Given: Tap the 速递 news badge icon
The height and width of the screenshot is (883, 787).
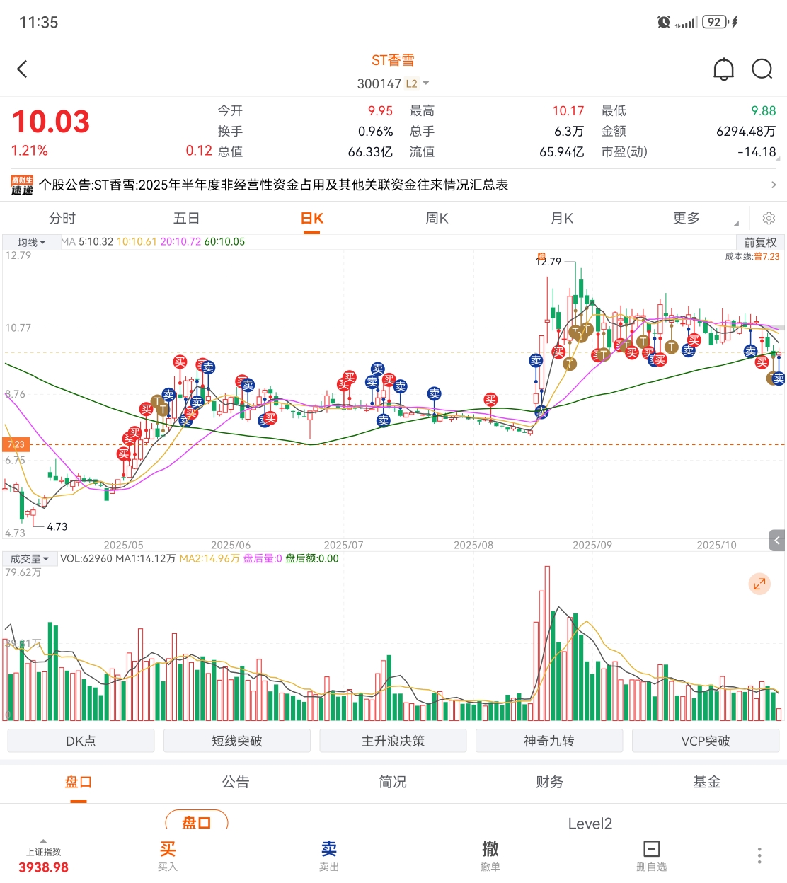Looking at the screenshot, I should pos(22,185).
